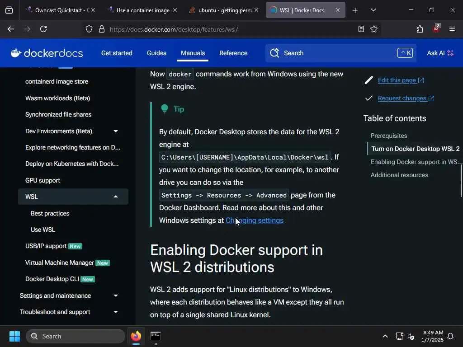Image resolution: width=463 pixels, height=347 pixels.
Task: Open uBlock extension icon
Action: tap(436, 28)
